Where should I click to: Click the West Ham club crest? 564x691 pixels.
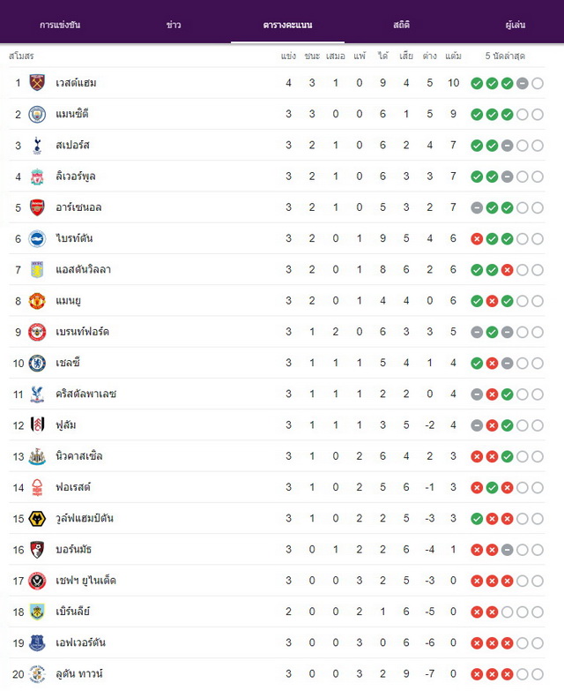coord(37,82)
